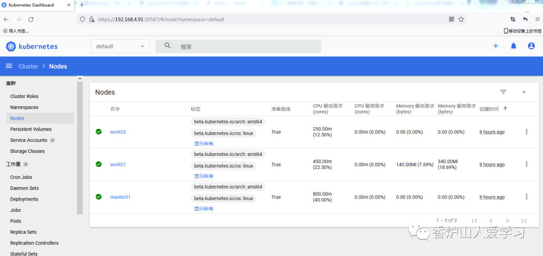Image resolution: width=543 pixels, height=256 pixels.
Task: Click the address bar URL
Action: click(161, 20)
